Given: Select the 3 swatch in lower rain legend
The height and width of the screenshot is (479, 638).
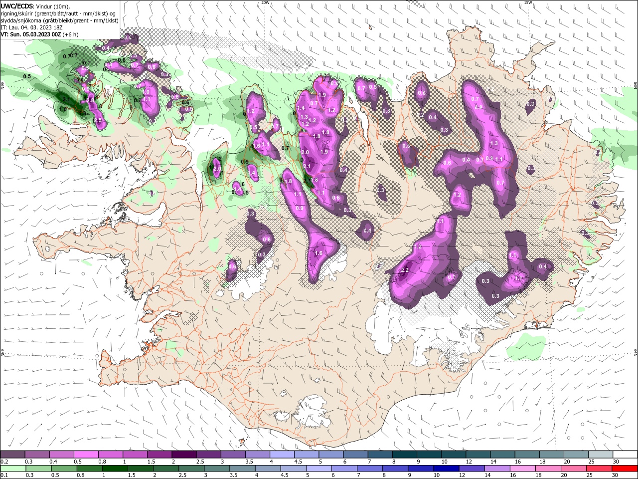Looking at the screenshot, I should pyautogui.click(x=217, y=468).
